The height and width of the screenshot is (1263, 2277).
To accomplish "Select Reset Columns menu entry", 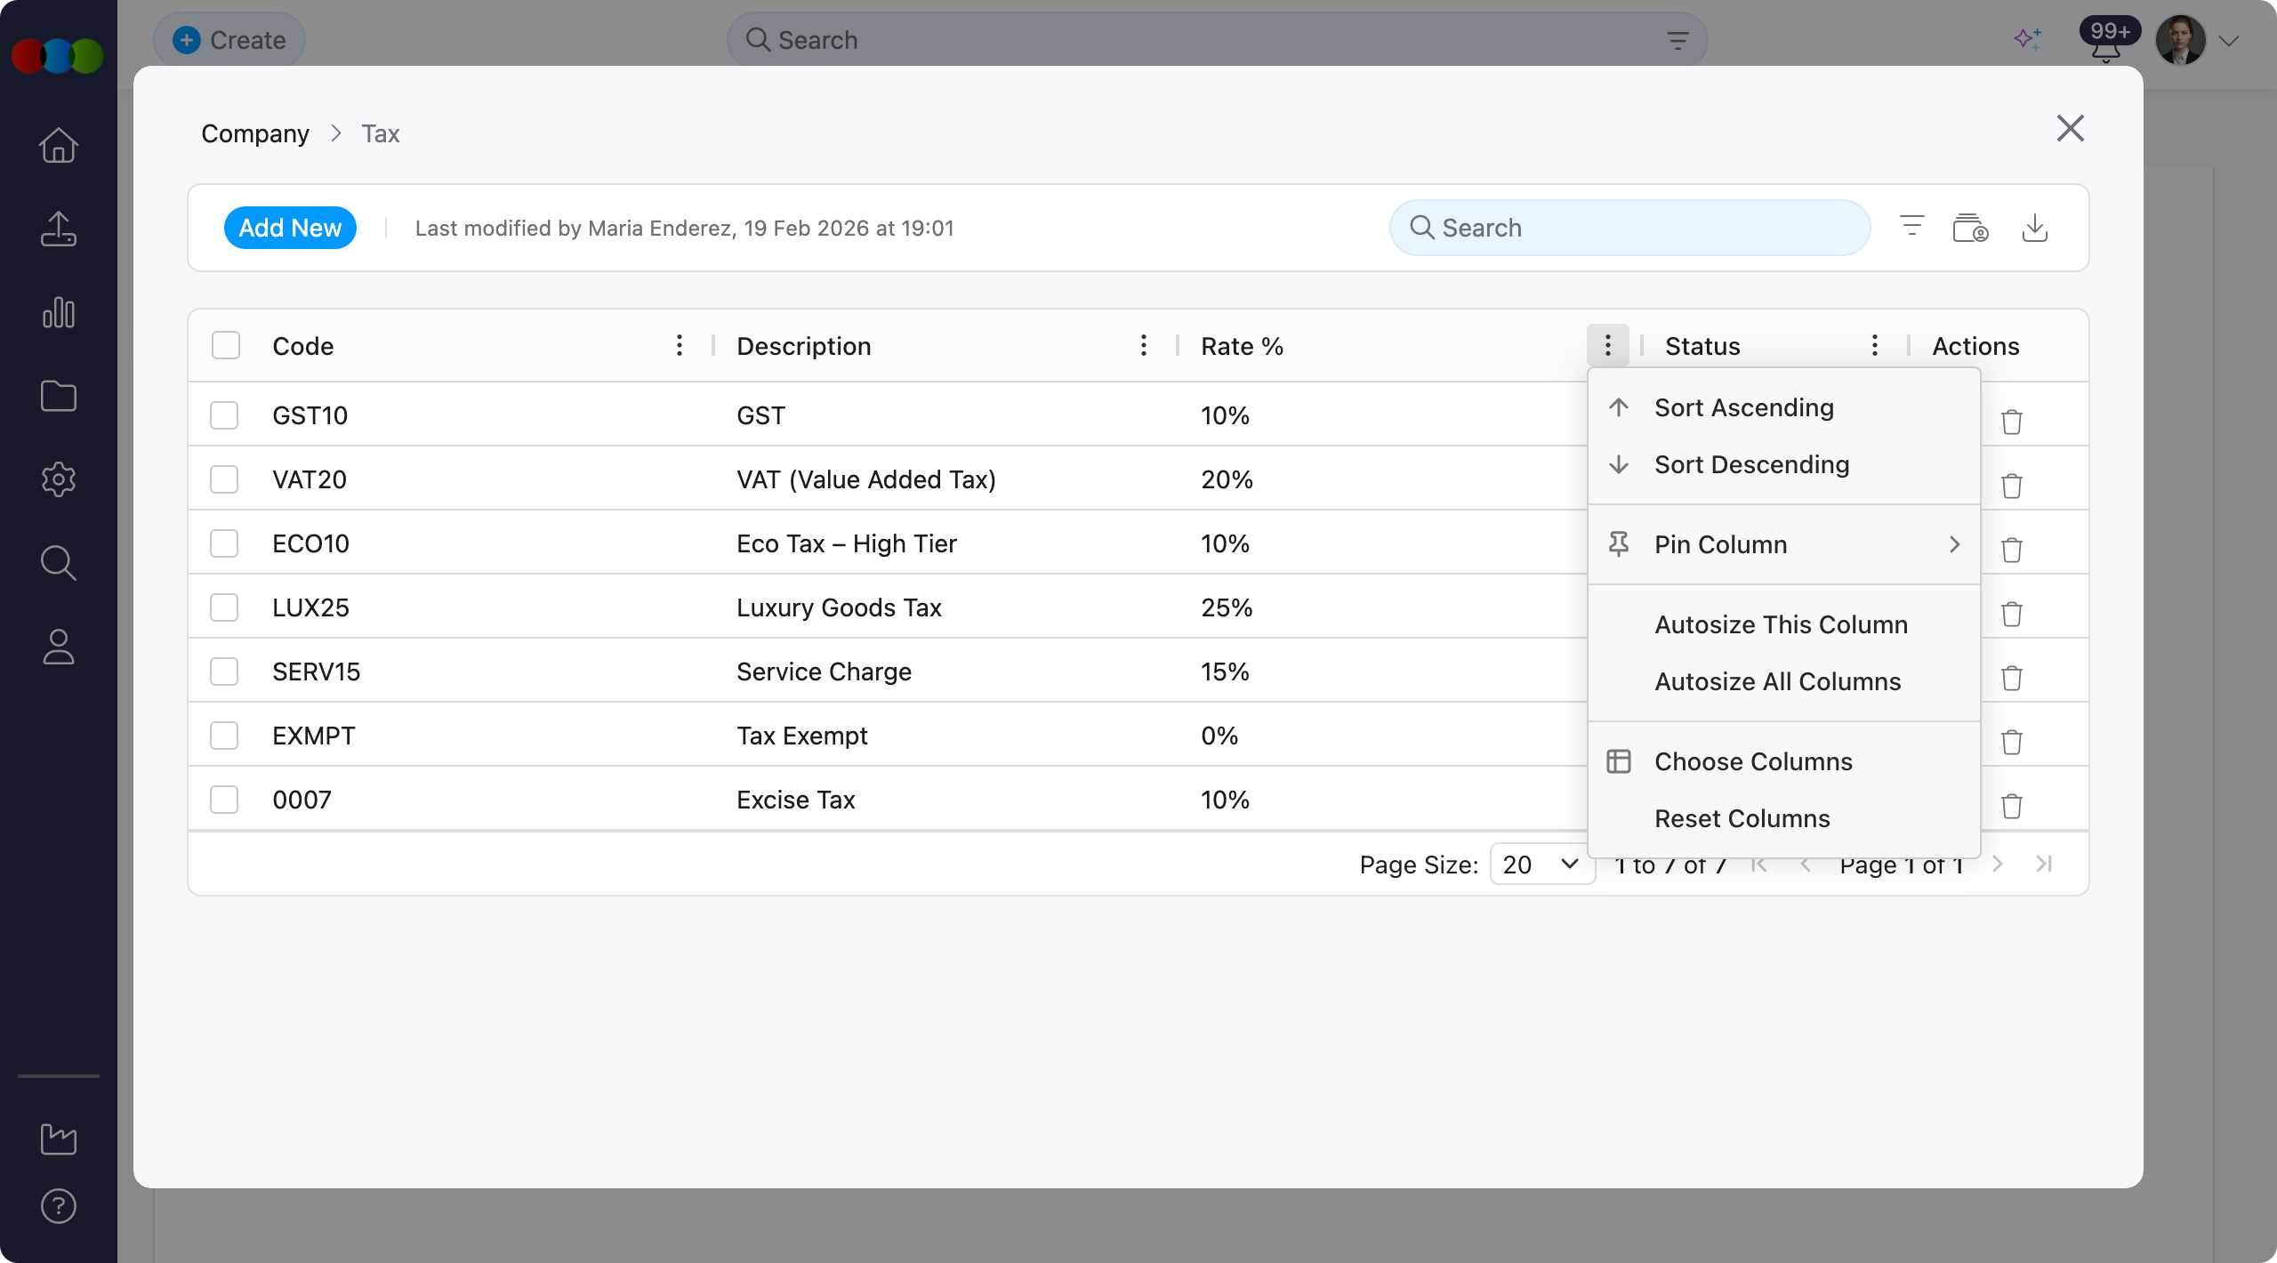I will pyautogui.click(x=1742, y=818).
